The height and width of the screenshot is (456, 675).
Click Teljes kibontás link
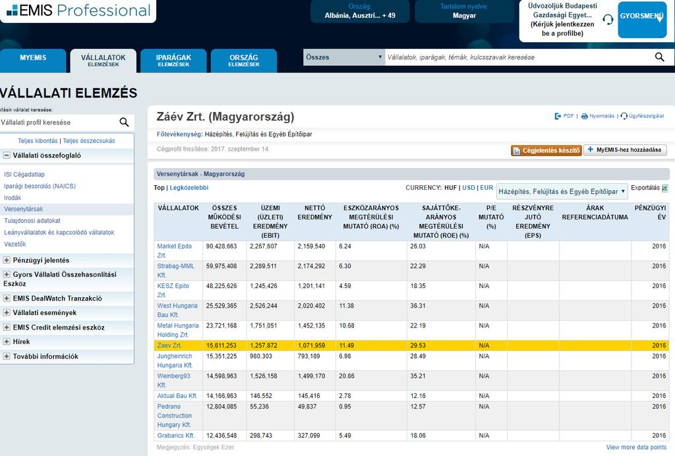pos(38,140)
